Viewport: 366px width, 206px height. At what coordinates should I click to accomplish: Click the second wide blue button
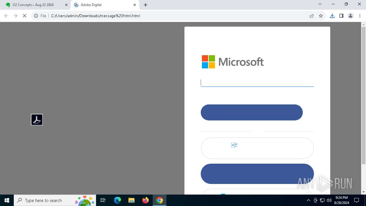[x=257, y=174]
